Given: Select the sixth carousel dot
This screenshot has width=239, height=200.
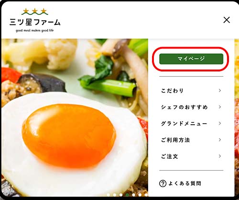Looking at the screenshot, I should coord(140,195).
